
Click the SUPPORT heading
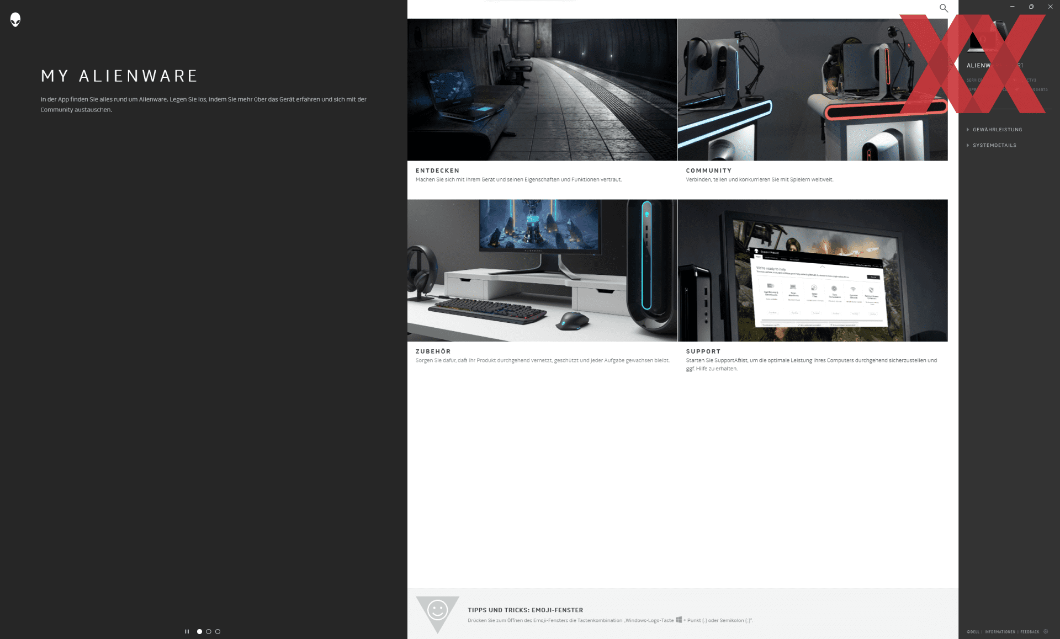(703, 351)
